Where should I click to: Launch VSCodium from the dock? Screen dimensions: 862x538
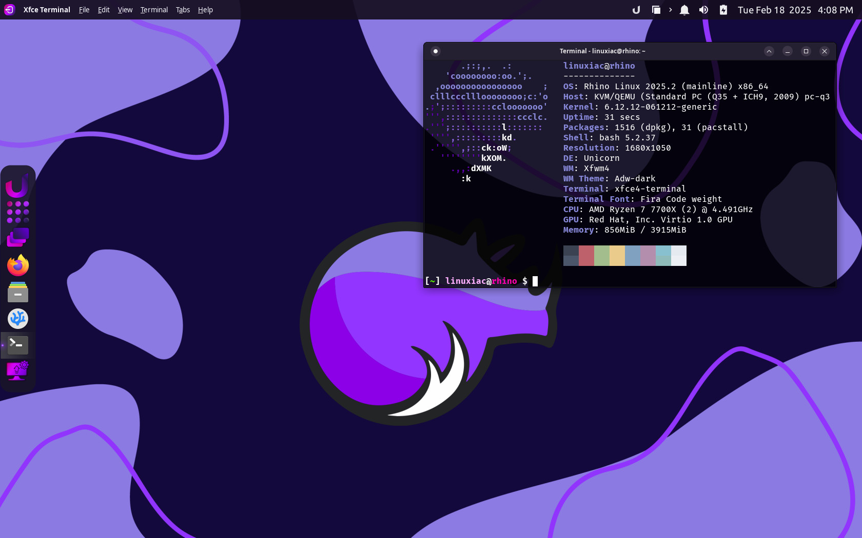pyautogui.click(x=18, y=319)
